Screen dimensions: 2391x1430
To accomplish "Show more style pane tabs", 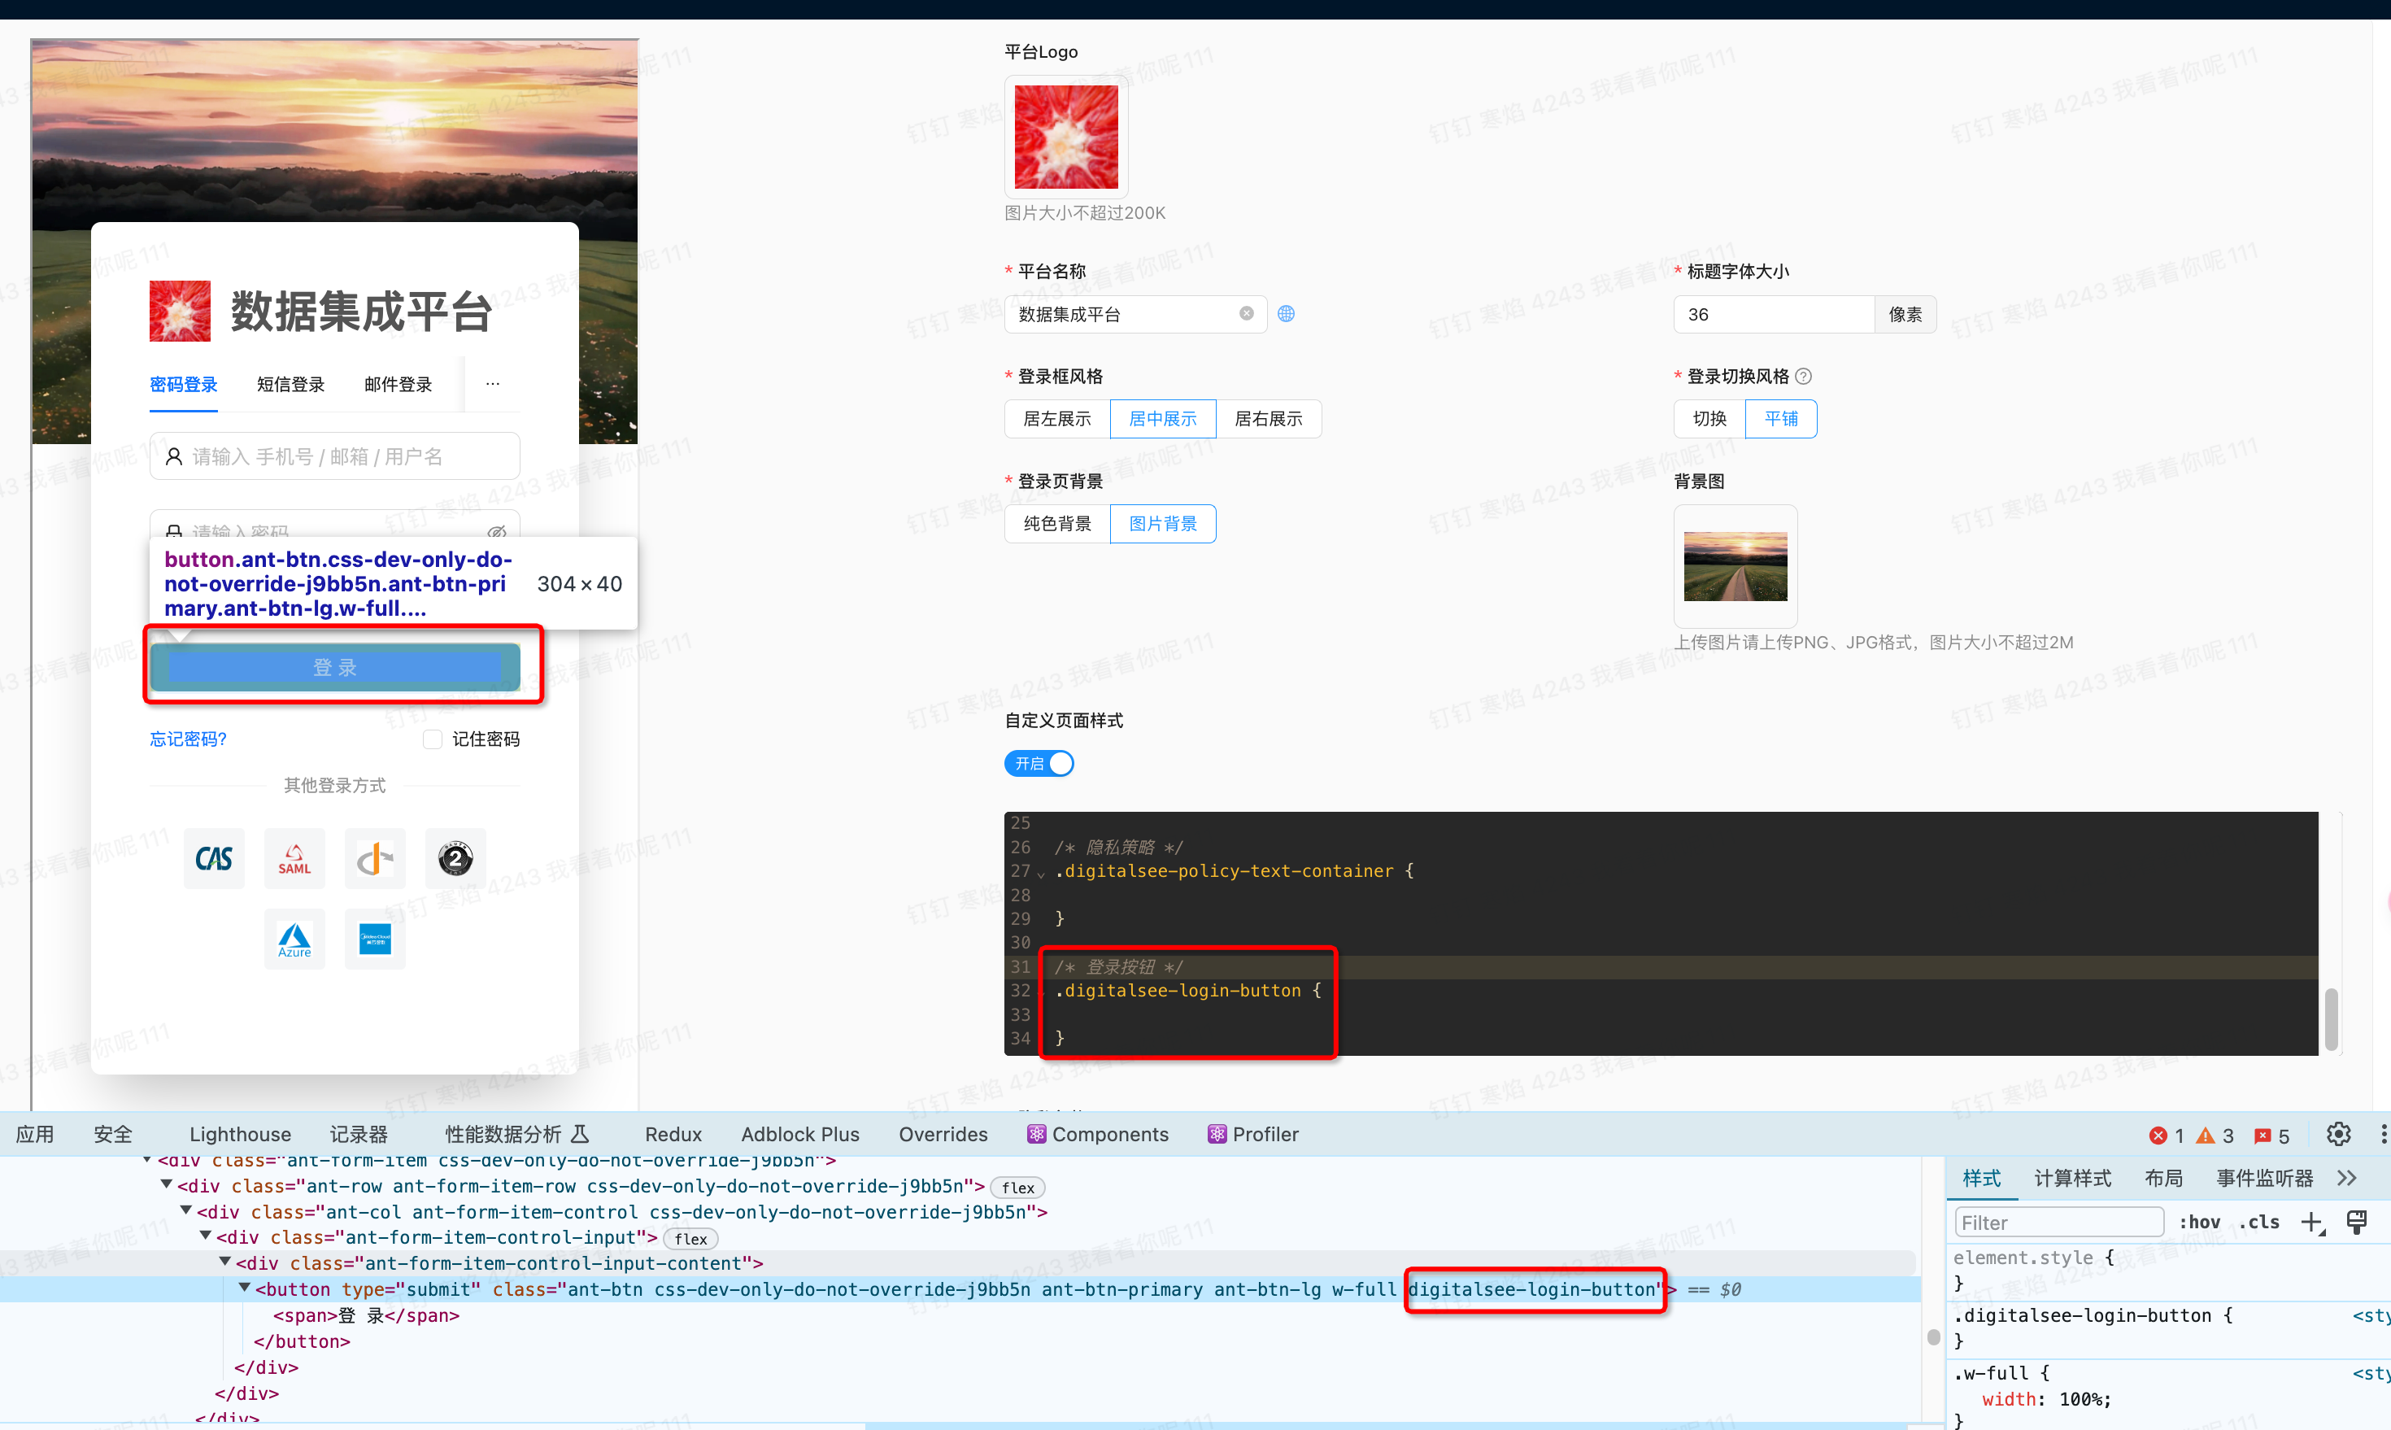I will (2348, 1179).
